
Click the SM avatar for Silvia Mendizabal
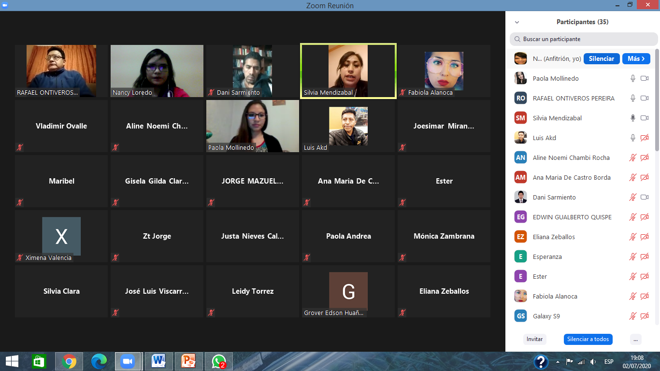(520, 118)
